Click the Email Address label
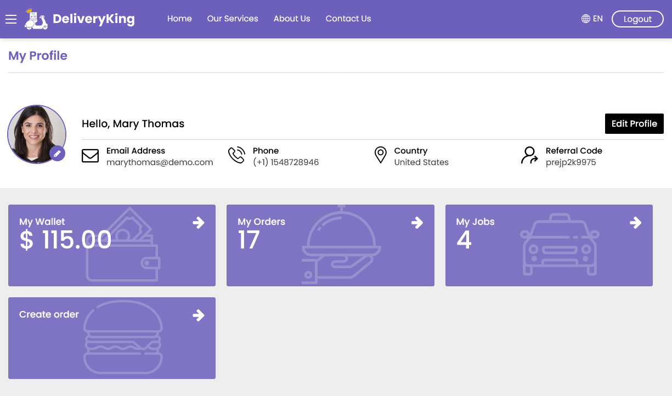Image resolution: width=672 pixels, height=396 pixels. tap(135, 150)
